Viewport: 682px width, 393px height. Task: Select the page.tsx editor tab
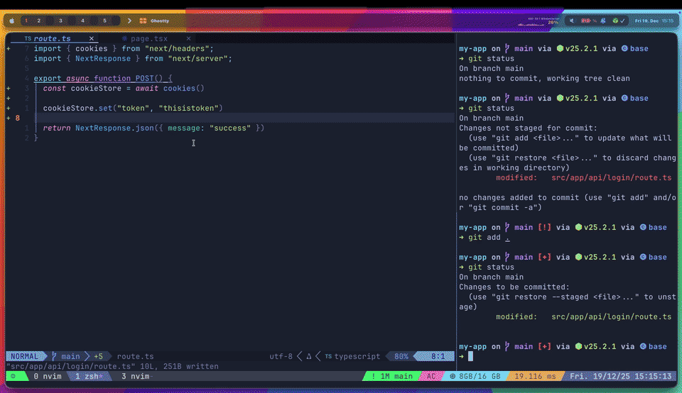coord(149,38)
